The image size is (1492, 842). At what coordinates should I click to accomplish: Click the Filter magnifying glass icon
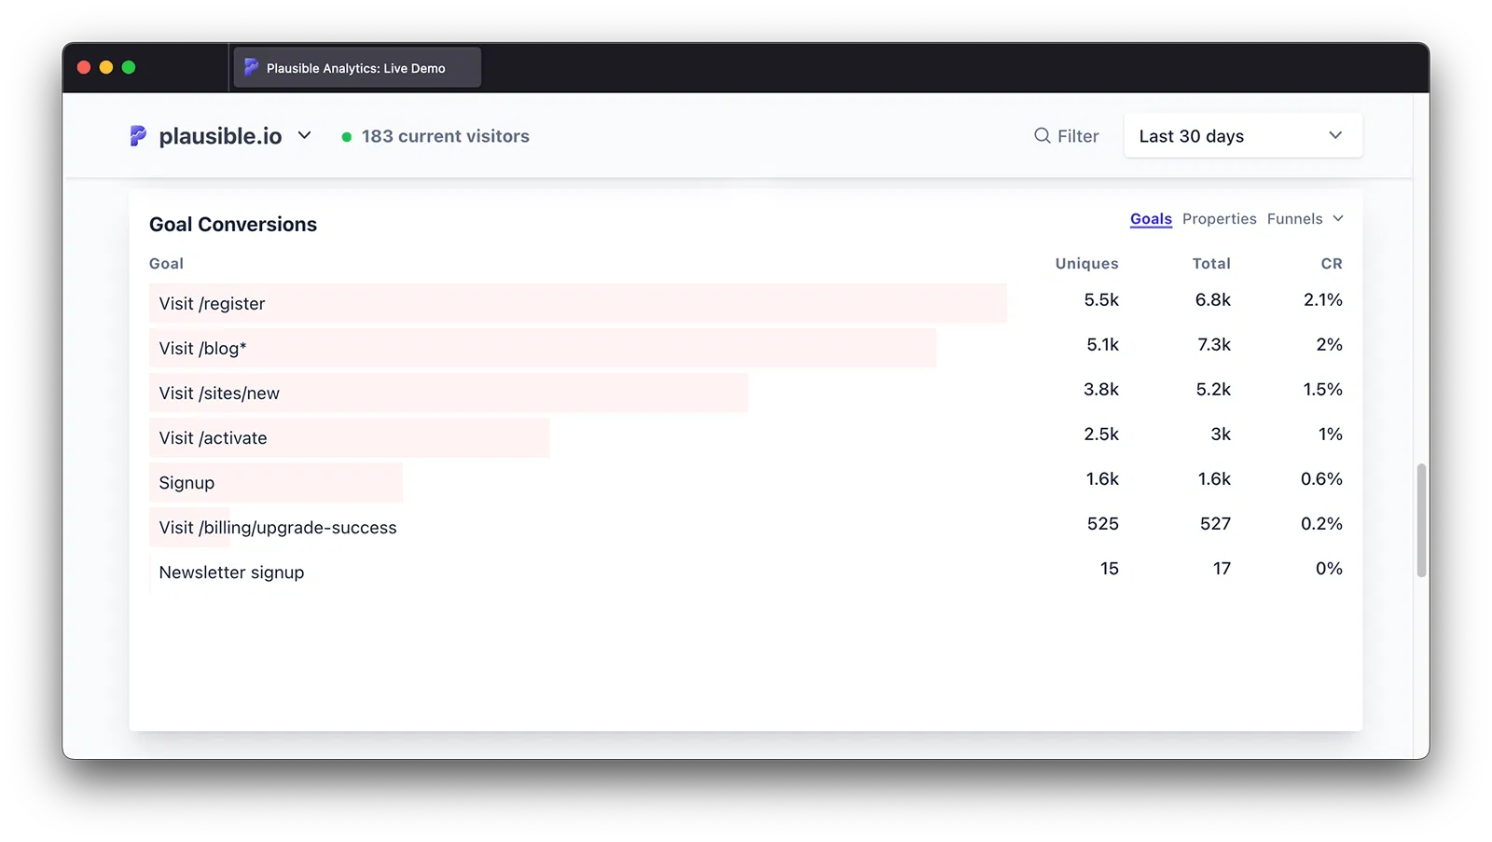1042,136
